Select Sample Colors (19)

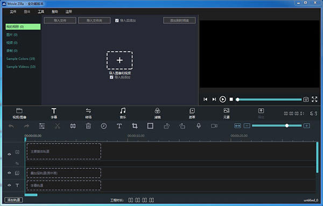20,59
